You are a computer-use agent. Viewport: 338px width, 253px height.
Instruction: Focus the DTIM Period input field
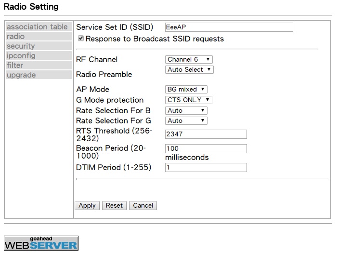pos(206,167)
